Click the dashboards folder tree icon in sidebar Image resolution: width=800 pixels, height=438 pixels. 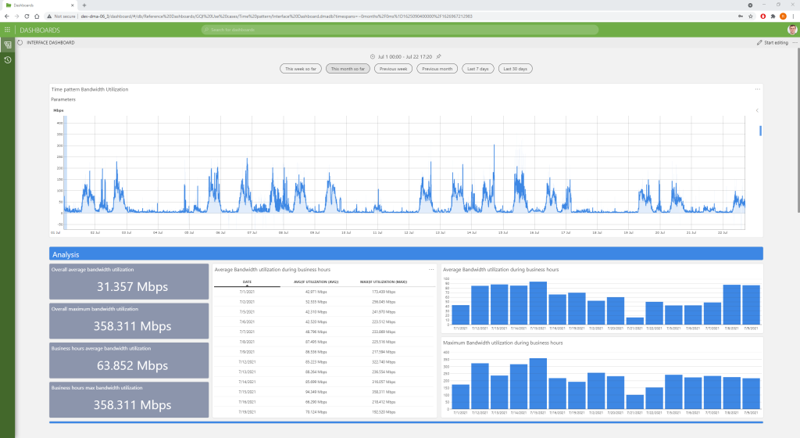click(7, 45)
